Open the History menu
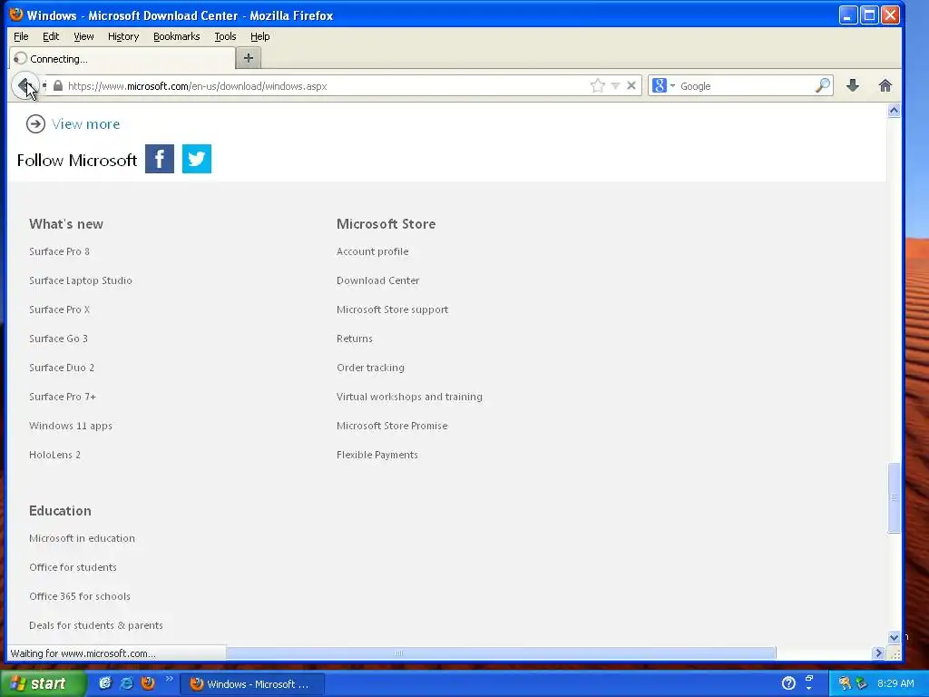The image size is (929, 697). click(x=123, y=36)
